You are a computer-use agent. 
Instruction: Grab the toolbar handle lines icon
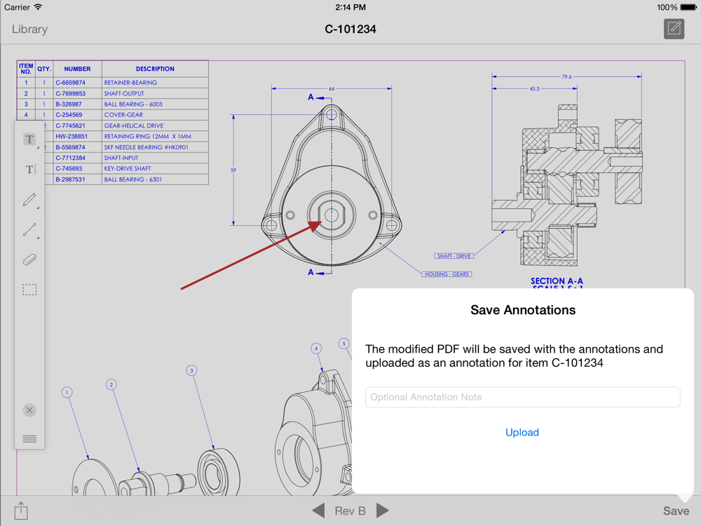pyautogui.click(x=29, y=439)
